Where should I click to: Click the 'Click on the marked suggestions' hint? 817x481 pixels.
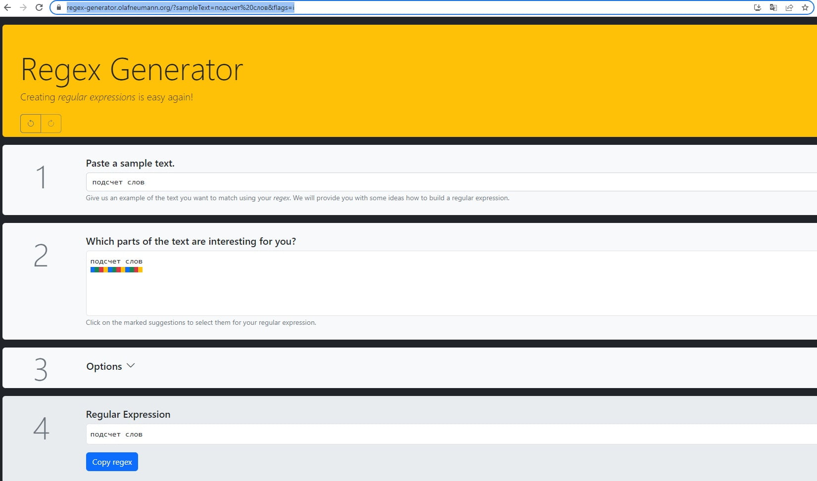[x=201, y=322]
